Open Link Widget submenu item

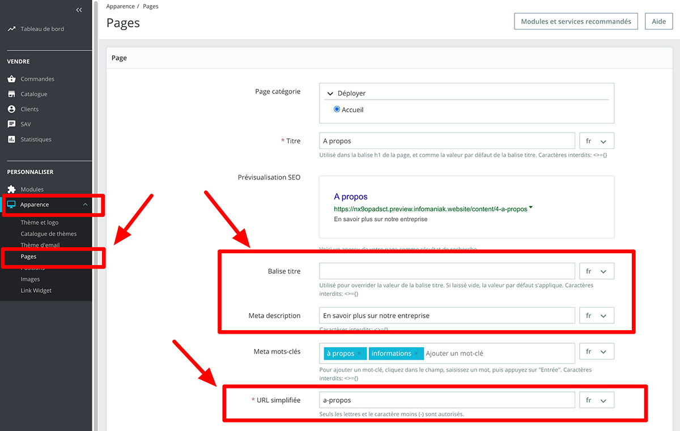tap(36, 291)
